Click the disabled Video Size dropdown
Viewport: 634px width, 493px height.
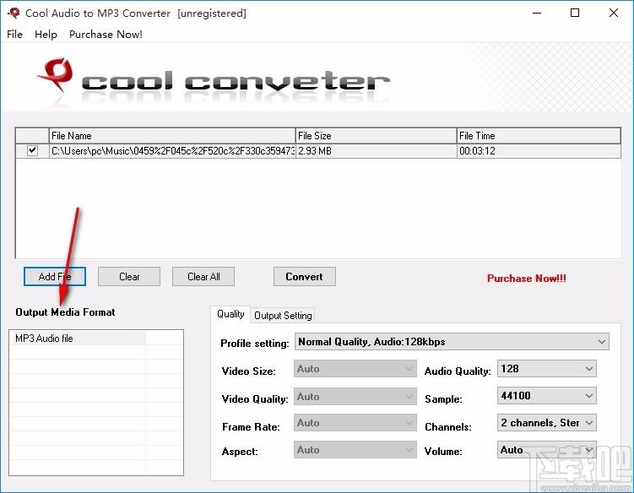coord(355,369)
